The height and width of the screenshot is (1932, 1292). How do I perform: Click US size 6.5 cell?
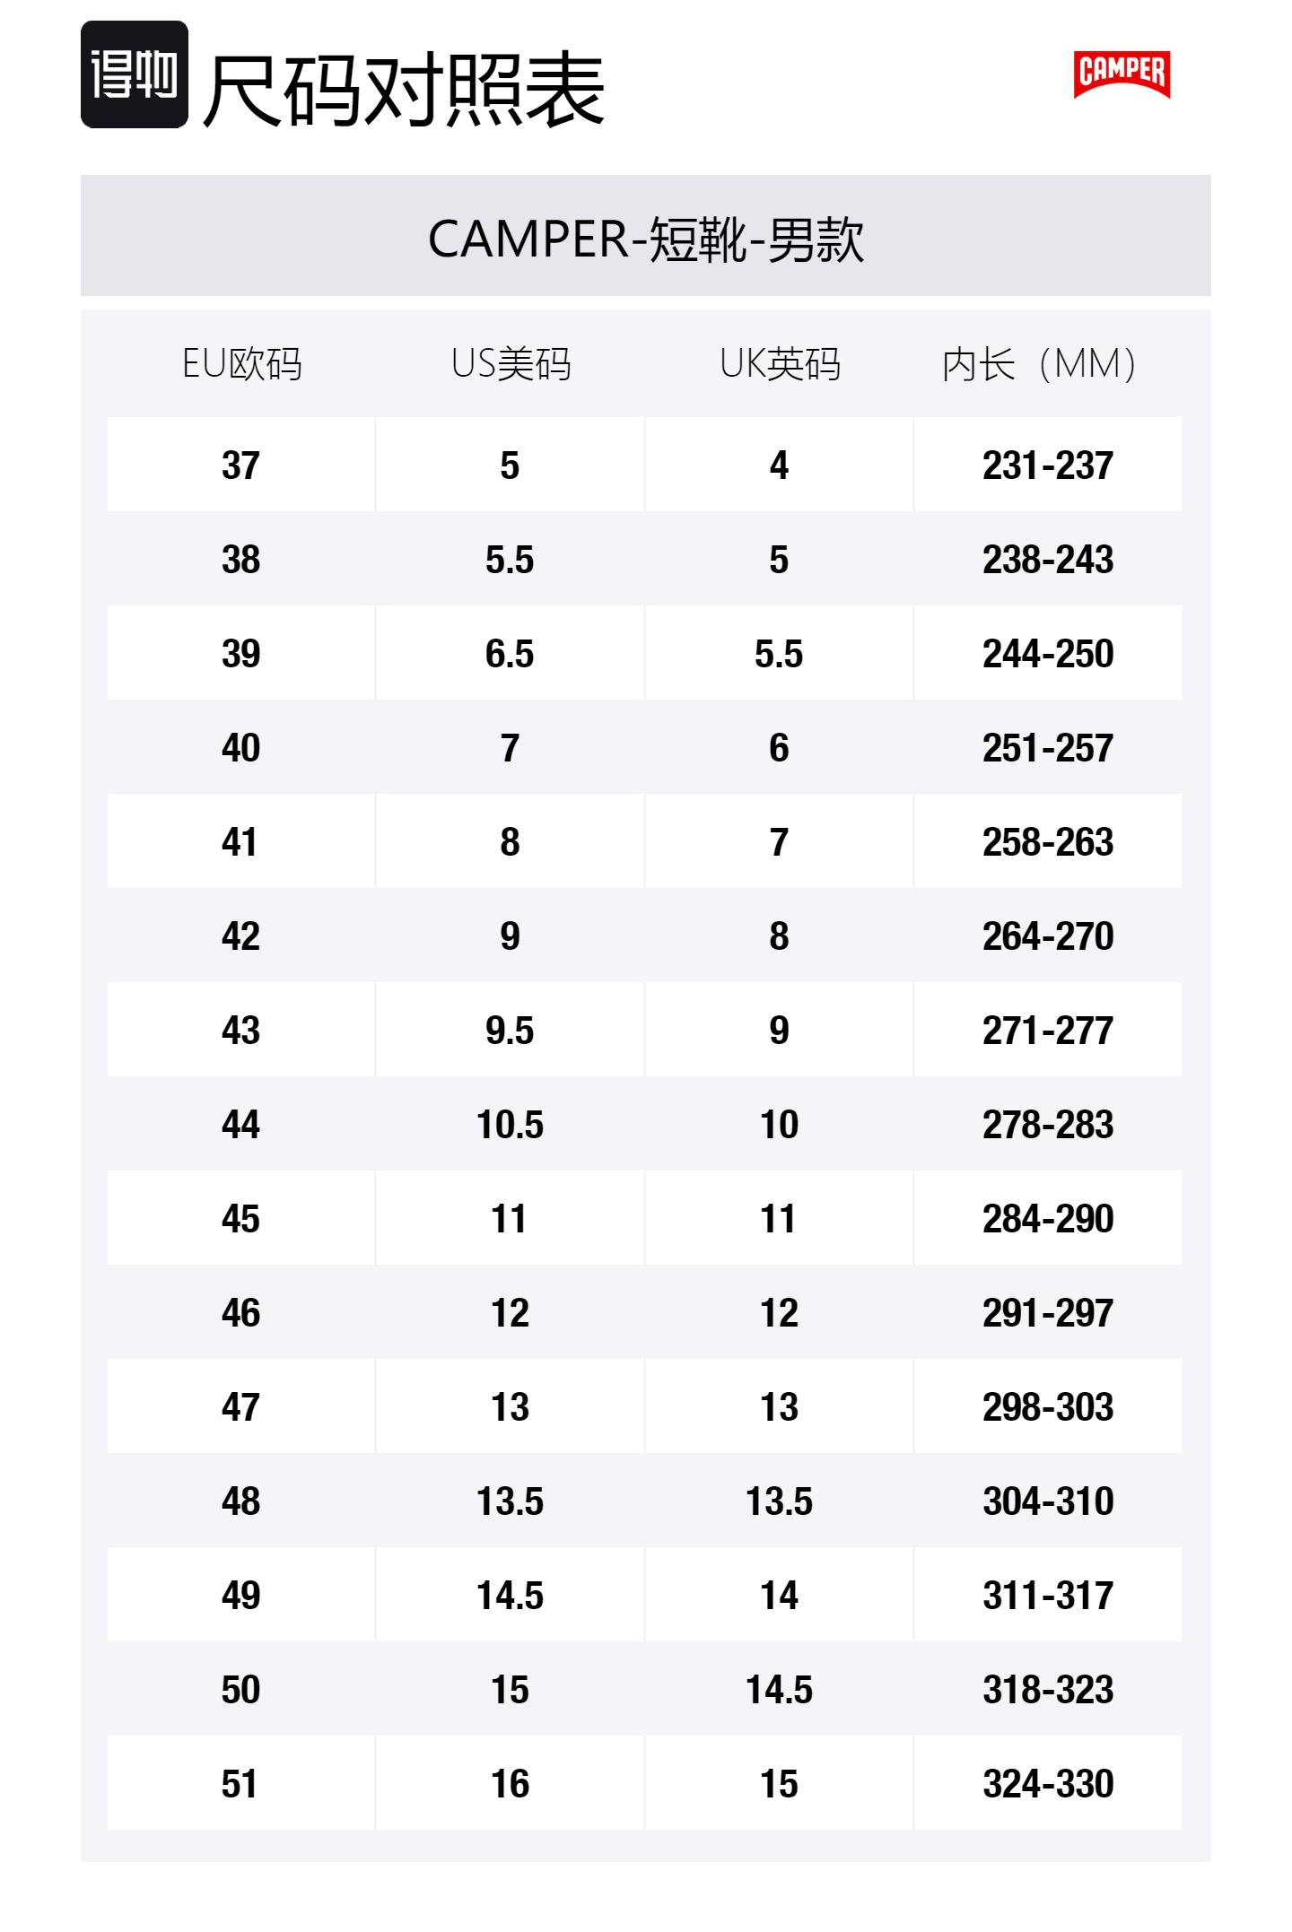point(511,654)
